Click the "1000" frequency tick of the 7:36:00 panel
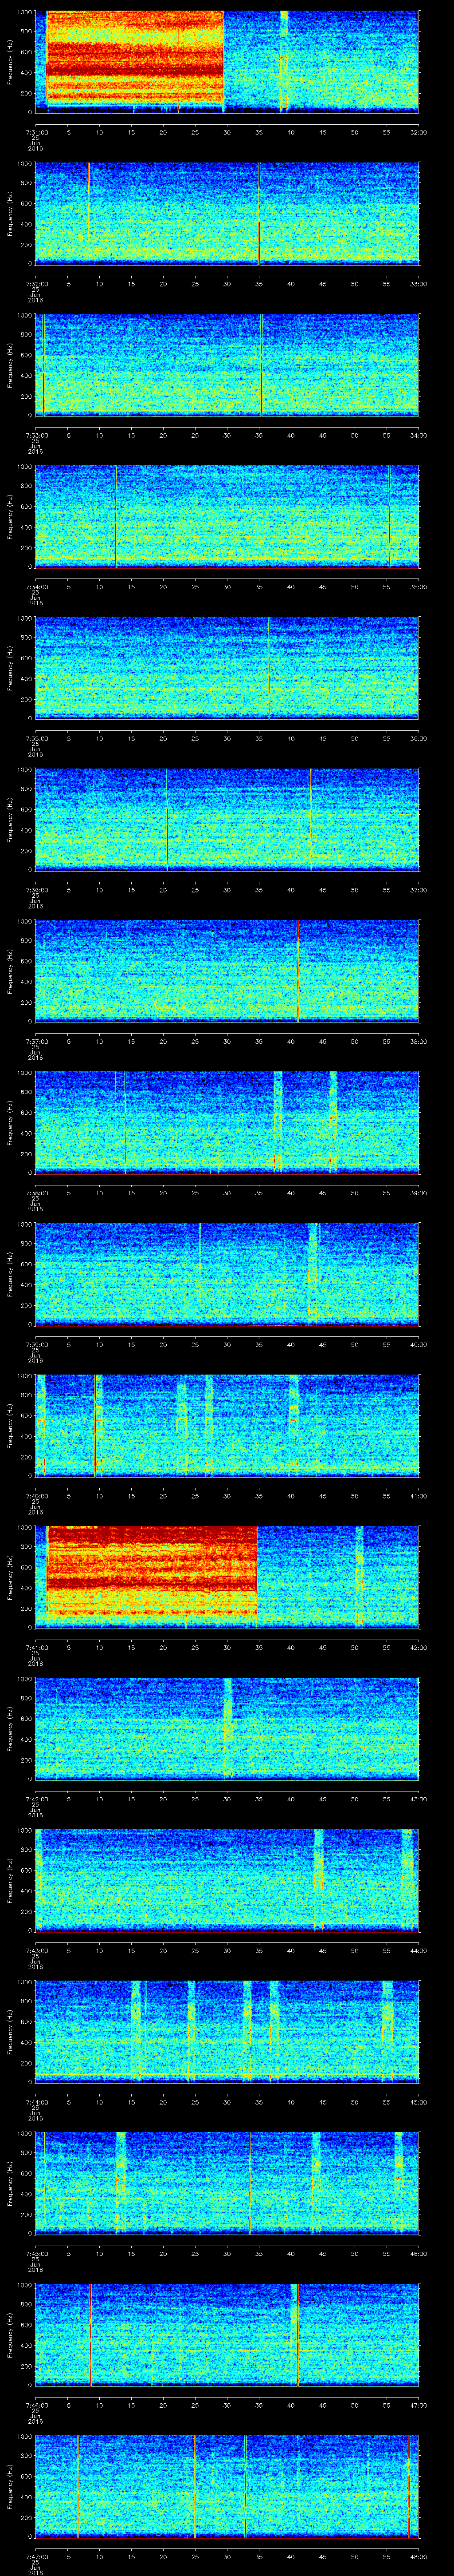The width and height of the screenshot is (454, 2576). pos(25,771)
